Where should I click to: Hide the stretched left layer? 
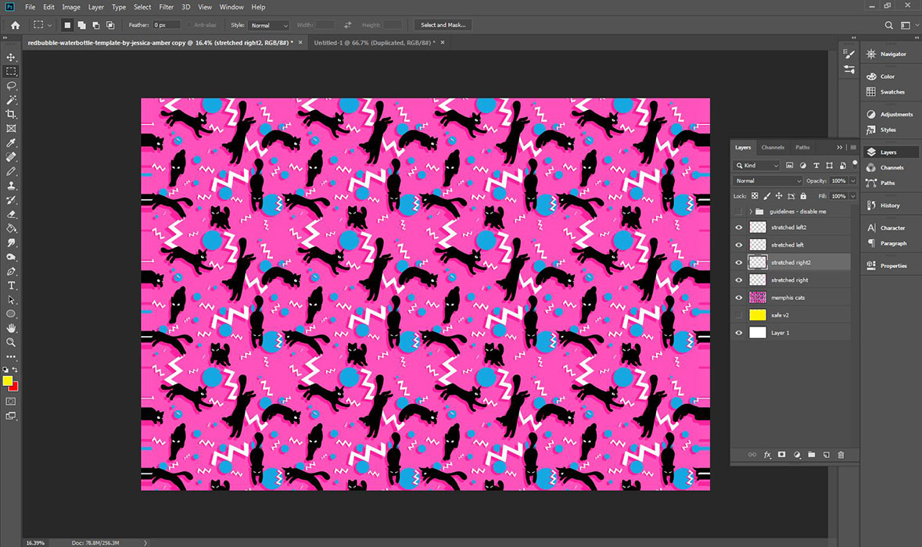pos(739,245)
